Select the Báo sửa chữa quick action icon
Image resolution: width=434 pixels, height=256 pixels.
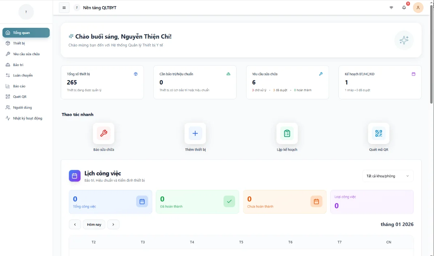103,133
